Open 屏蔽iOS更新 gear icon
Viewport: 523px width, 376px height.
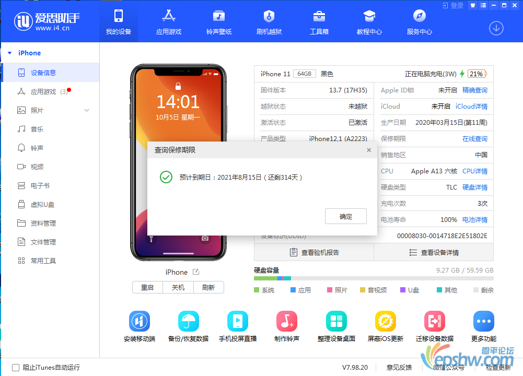pos(386,321)
